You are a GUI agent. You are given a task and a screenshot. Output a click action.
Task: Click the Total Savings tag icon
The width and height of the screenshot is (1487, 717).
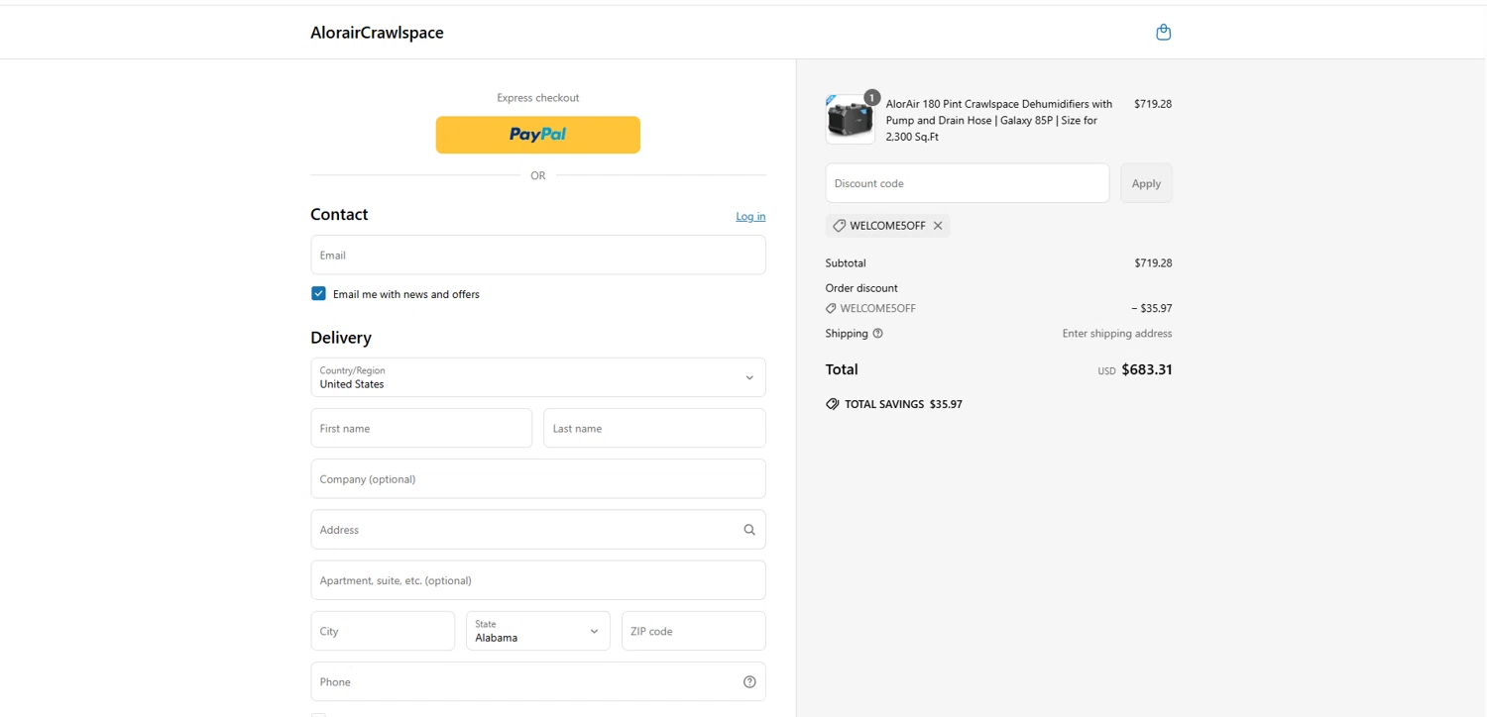click(833, 404)
